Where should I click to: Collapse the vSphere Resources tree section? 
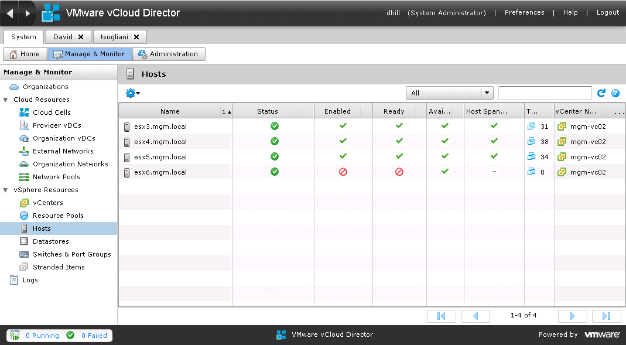[x=5, y=189]
